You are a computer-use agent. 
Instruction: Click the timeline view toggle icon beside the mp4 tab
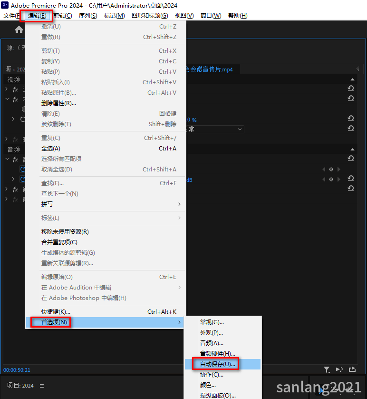(357, 69)
